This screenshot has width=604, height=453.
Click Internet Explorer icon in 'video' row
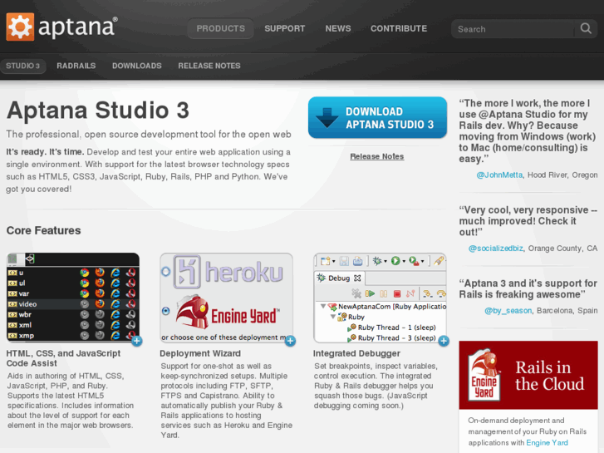(115, 303)
